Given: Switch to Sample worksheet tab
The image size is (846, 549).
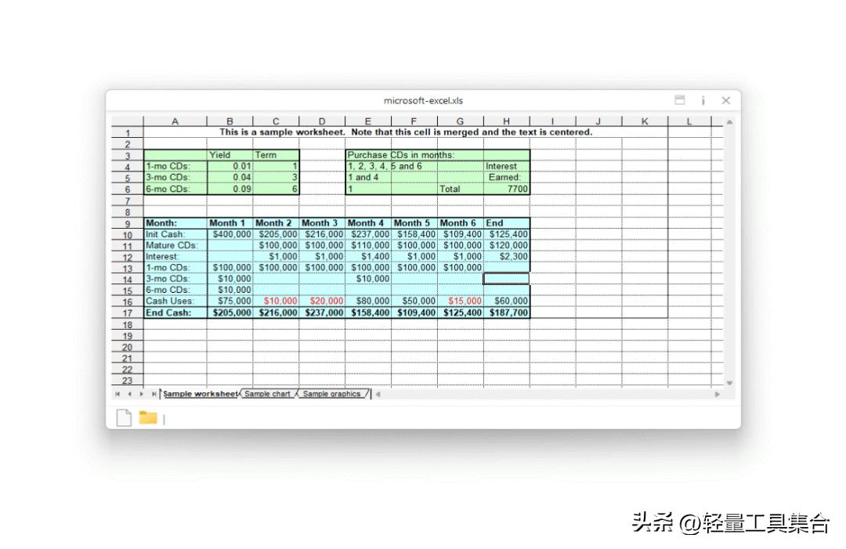Looking at the screenshot, I should pos(201,394).
